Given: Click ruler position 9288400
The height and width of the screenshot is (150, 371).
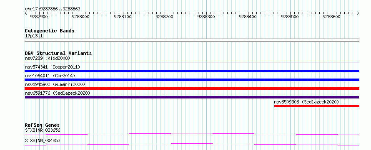Looking at the screenshot, I should [x=248, y=17].
